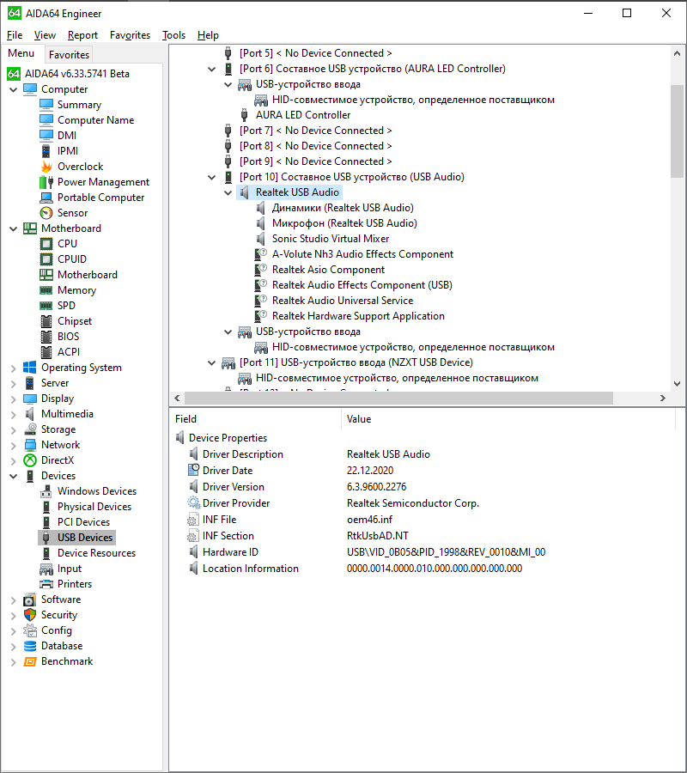Image resolution: width=687 pixels, height=773 pixels.
Task: Select the Driver Version 6.3.9600.2276 value
Action: [x=376, y=487]
